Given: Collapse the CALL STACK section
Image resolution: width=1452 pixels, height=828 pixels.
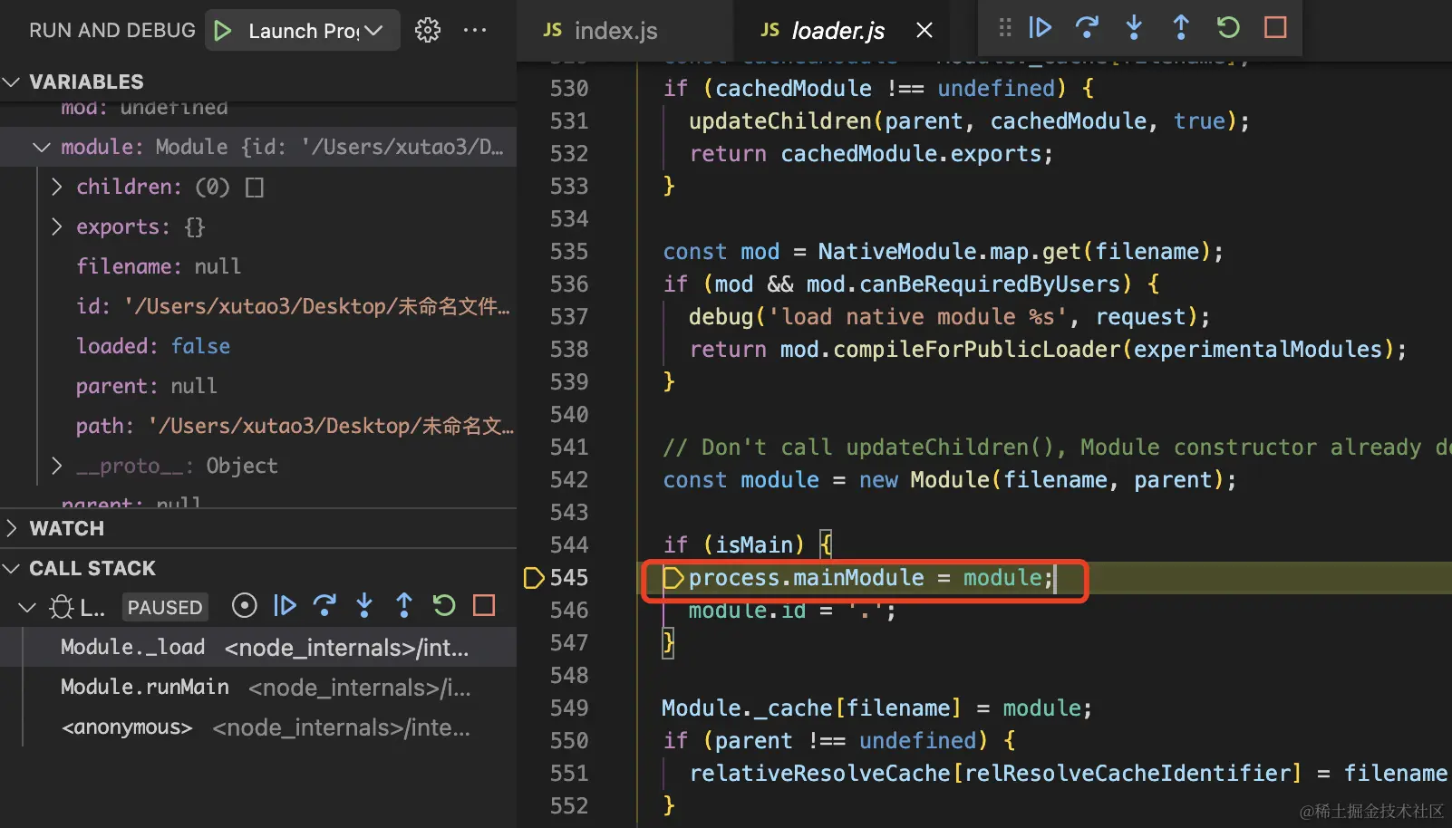Looking at the screenshot, I should [x=13, y=568].
